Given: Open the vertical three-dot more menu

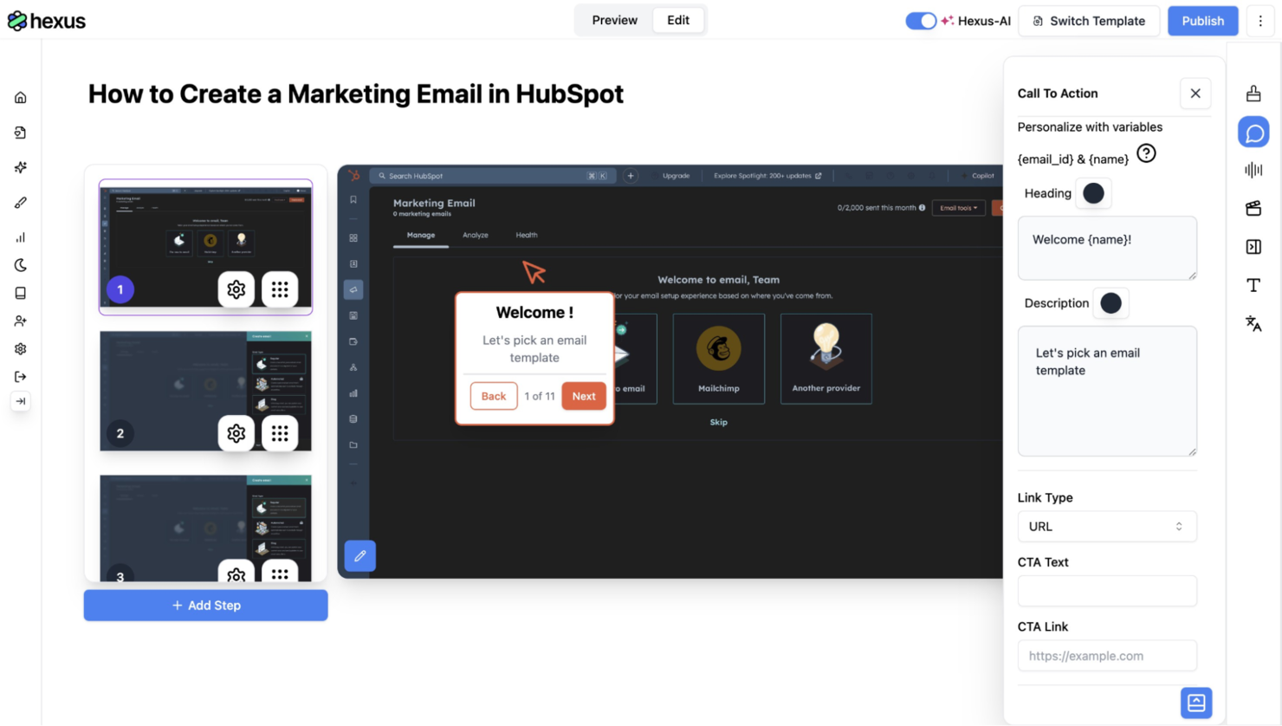Looking at the screenshot, I should point(1260,21).
